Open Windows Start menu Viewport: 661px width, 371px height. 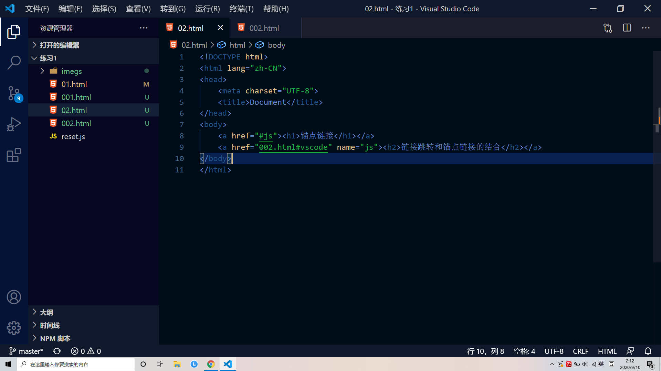click(x=8, y=364)
